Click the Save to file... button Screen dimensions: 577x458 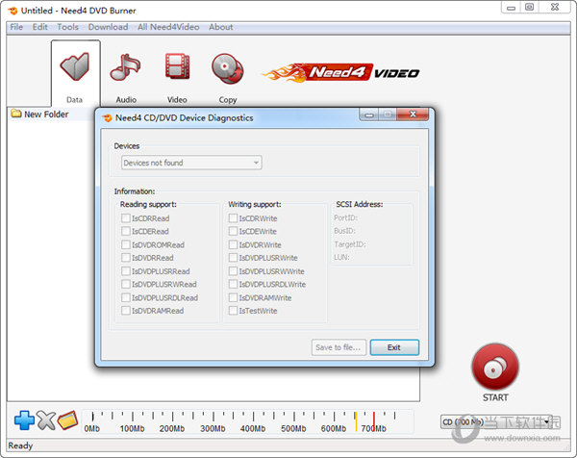click(x=339, y=347)
